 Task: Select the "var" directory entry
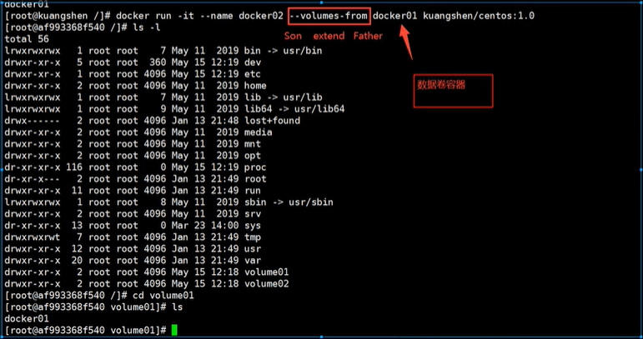[252, 261]
